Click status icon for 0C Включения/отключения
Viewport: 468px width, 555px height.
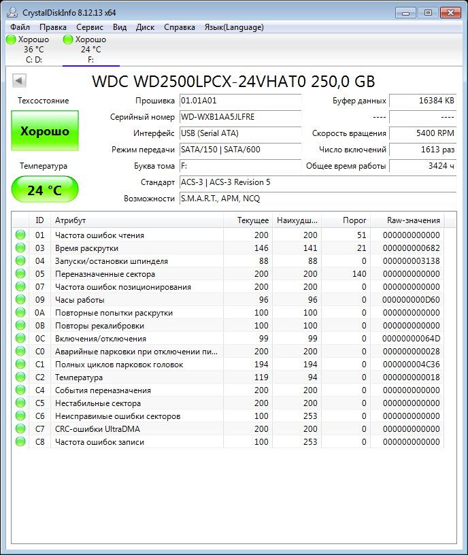tap(20, 339)
